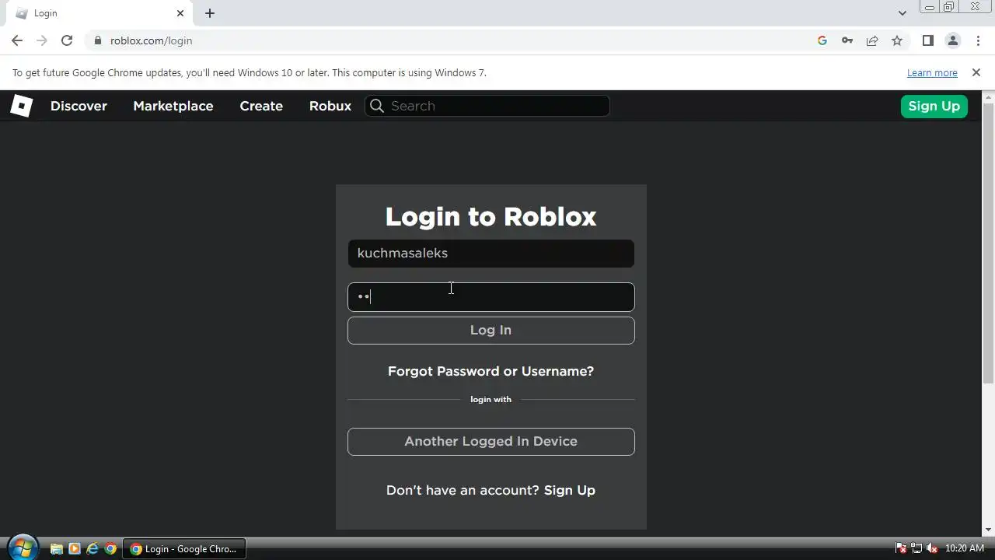Image resolution: width=995 pixels, height=560 pixels.
Task: Open the saved passwords key icon
Action: point(847,40)
